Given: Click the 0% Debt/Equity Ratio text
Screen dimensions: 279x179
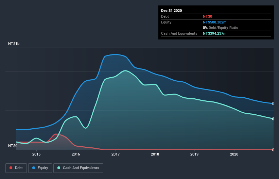Looking at the screenshot, I should click(221, 28).
